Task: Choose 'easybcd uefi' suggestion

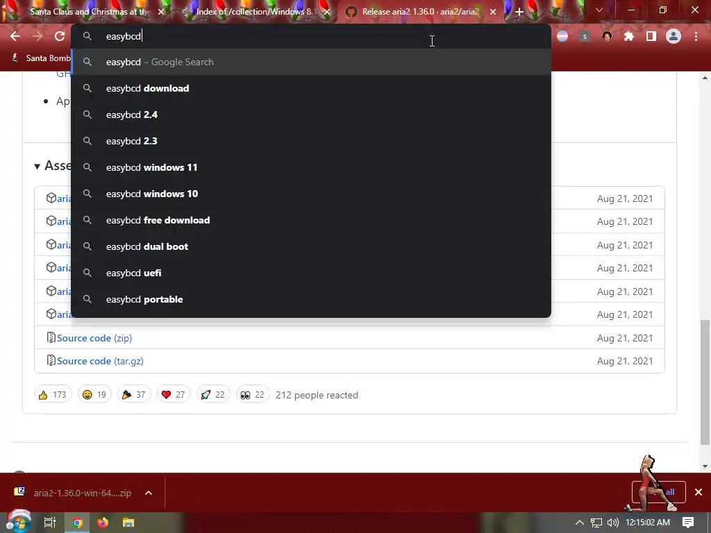Action: 311,273
